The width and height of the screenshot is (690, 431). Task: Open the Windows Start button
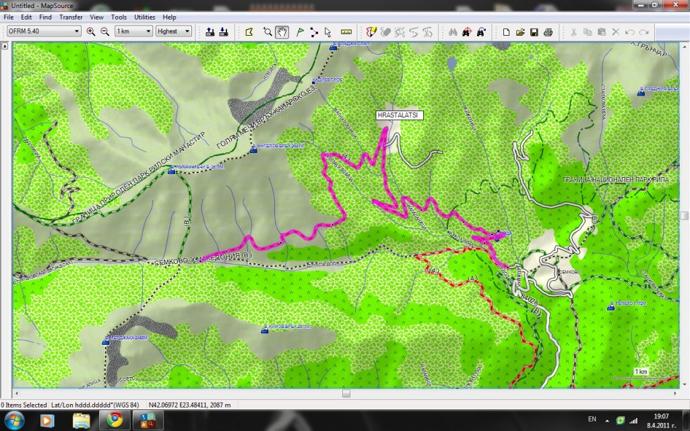point(14,420)
